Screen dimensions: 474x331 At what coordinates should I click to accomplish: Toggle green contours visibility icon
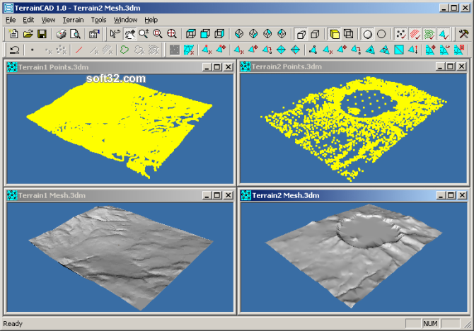(x=429, y=34)
